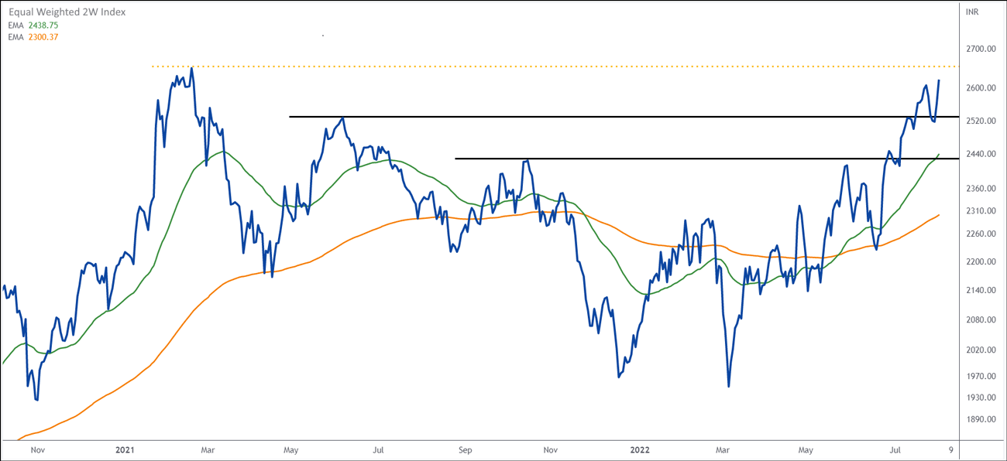Click the 2080.00 price axis label
This screenshot has width=1007, height=461.
980,320
